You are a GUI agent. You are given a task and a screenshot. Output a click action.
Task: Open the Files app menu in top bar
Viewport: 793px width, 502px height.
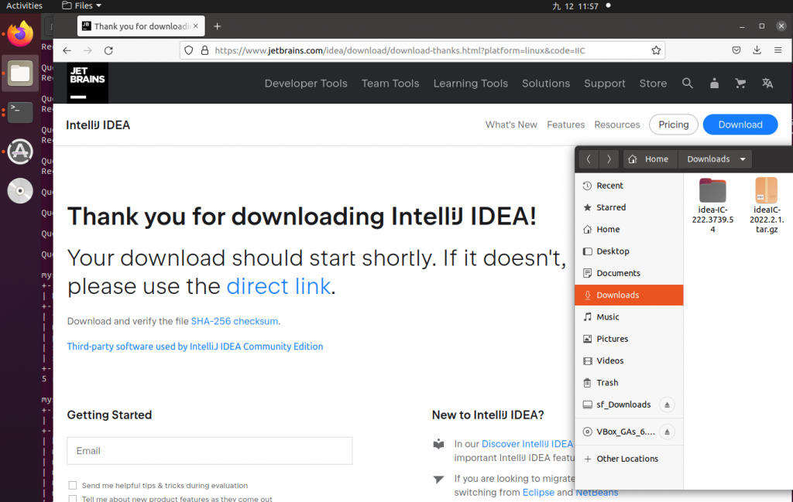(x=81, y=5)
